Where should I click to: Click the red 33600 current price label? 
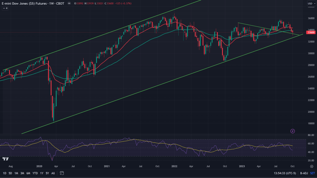pos(310,32)
